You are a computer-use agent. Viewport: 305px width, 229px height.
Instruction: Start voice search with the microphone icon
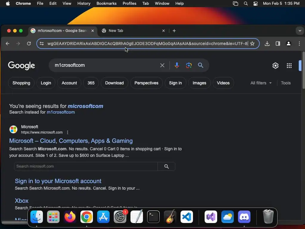click(177, 65)
